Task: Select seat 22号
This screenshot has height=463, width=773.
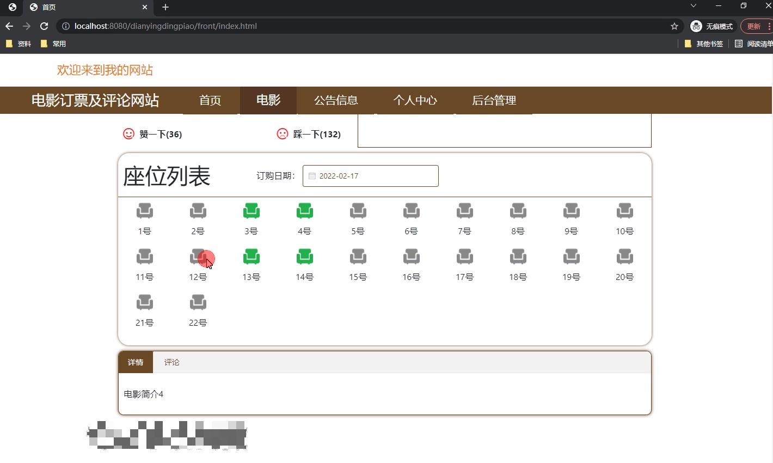Action: point(198,302)
